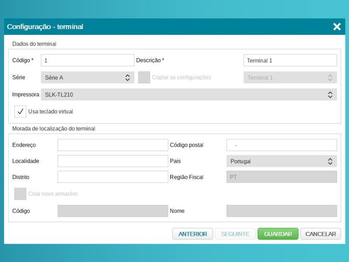Screen dimensions: 349x262
Task: Close the terminal configuration dialog
Action: pos(337,27)
